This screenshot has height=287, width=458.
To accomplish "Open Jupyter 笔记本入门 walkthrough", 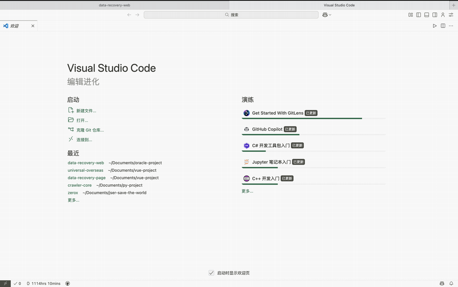I will point(314,162).
